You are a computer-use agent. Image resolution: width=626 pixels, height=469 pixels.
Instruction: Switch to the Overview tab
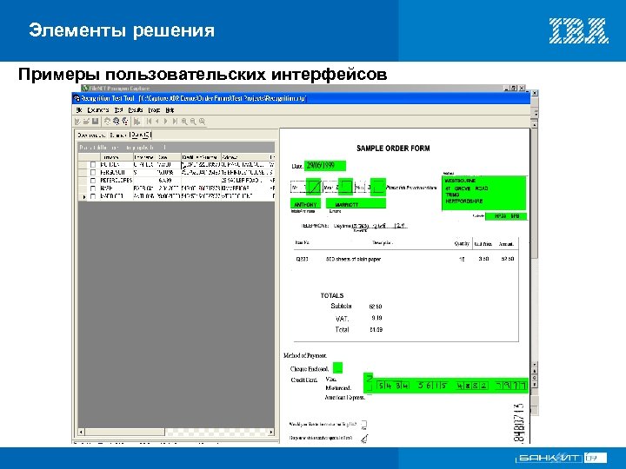92,135
